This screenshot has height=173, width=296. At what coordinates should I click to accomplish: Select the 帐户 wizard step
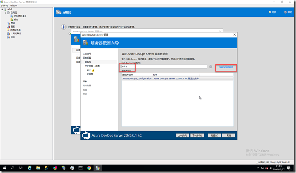pyautogui.click(x=89, y=70)
